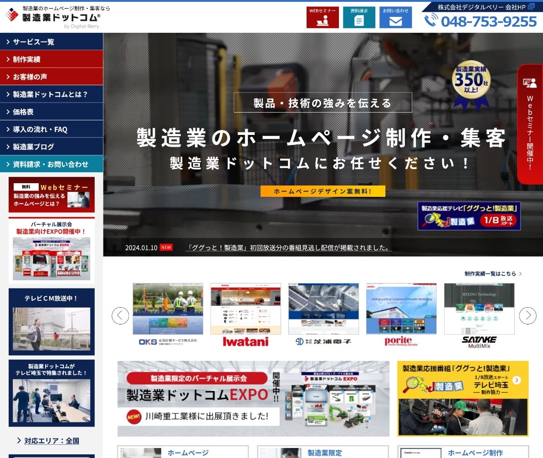This screenshot has width=543, height=458.
Task: Open the お客様の声 sidebar menu item
Action: pyautogui.click(x=51, y=77)
